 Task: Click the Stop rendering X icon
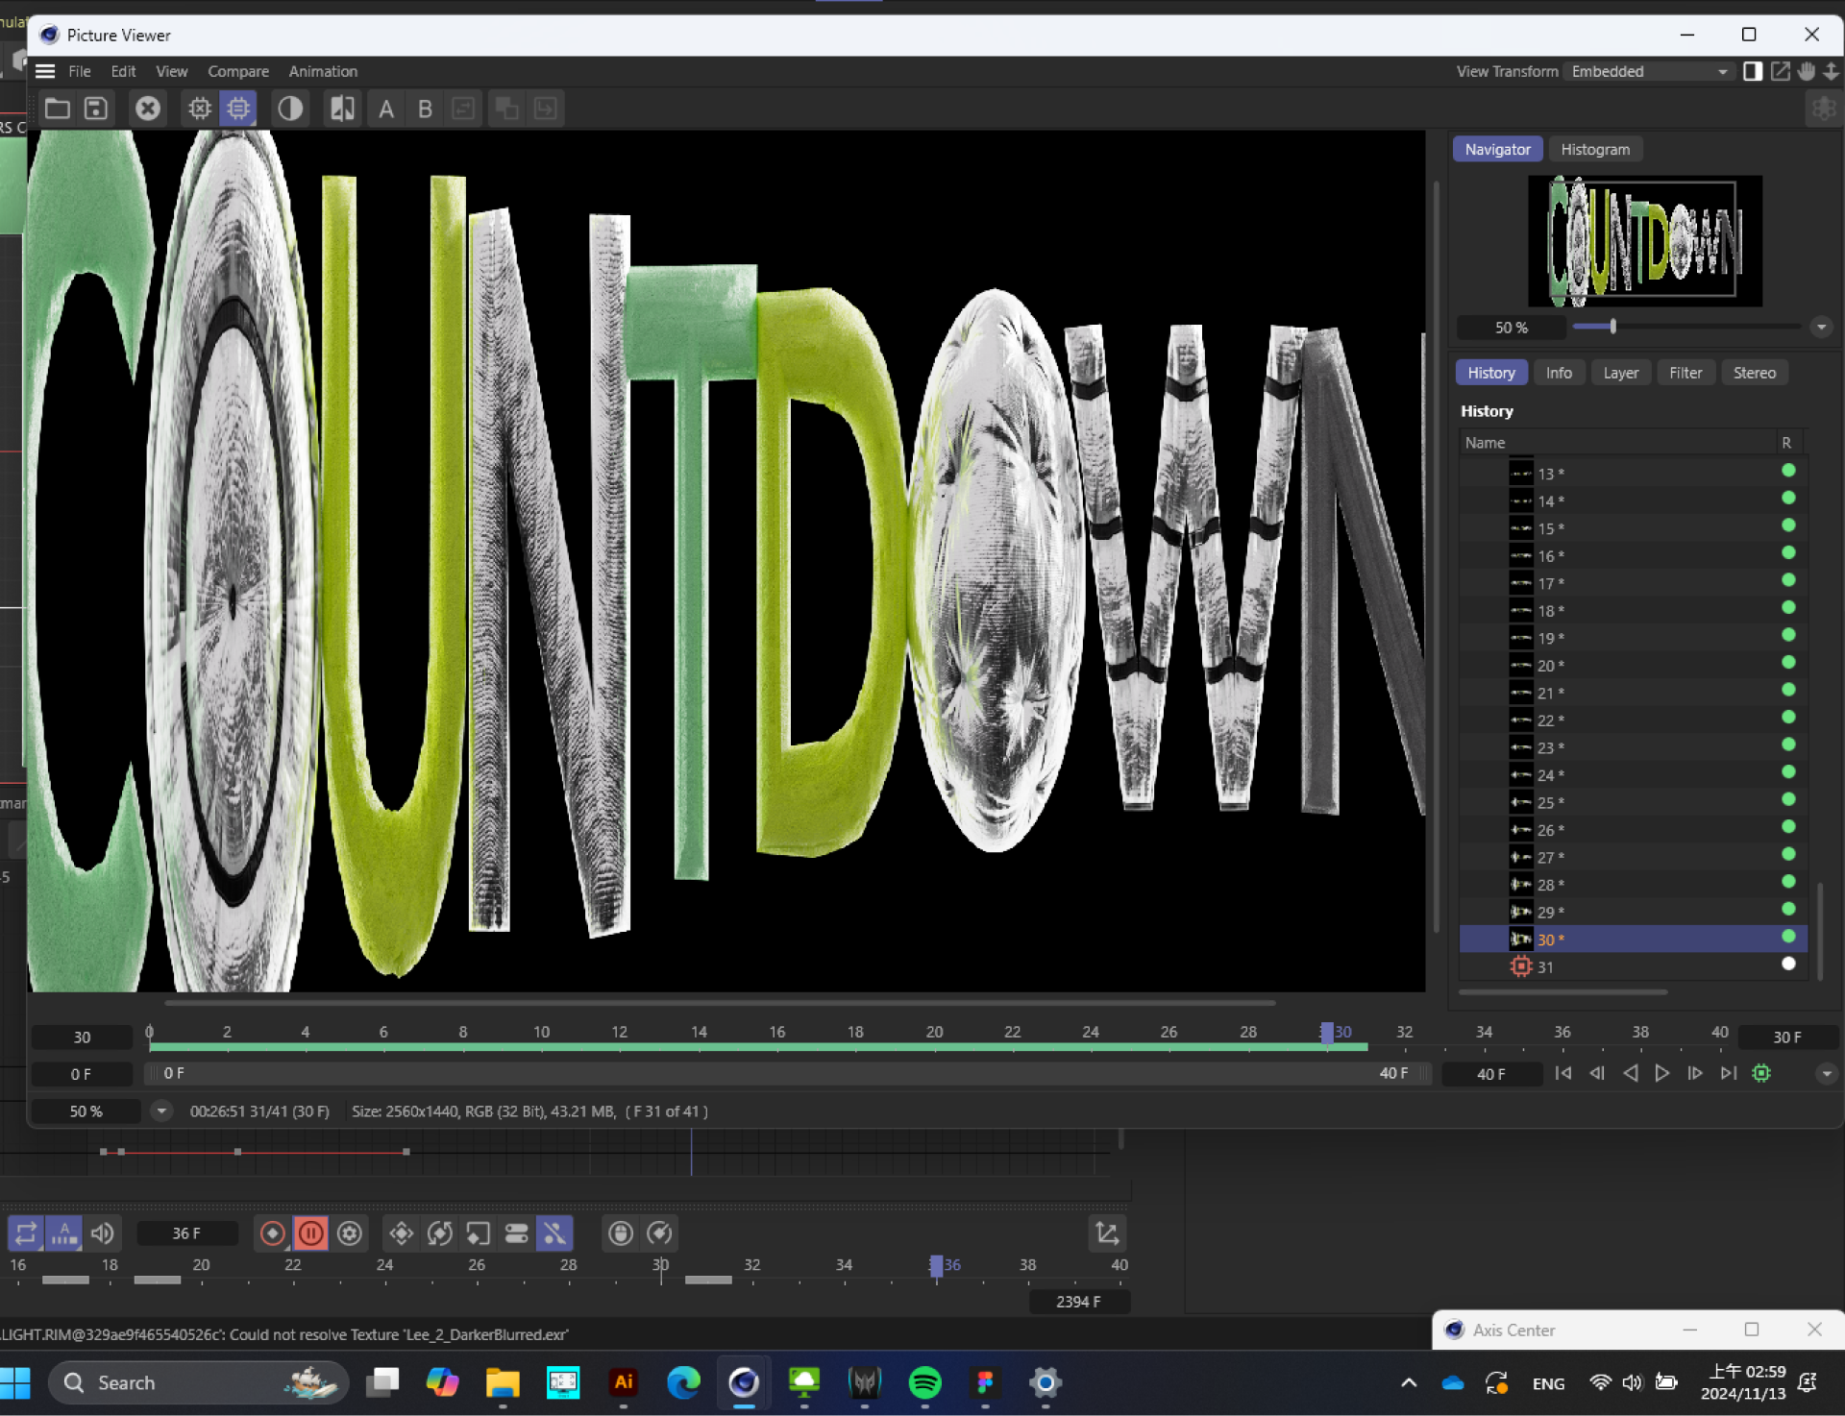click(x=147, y=109)
